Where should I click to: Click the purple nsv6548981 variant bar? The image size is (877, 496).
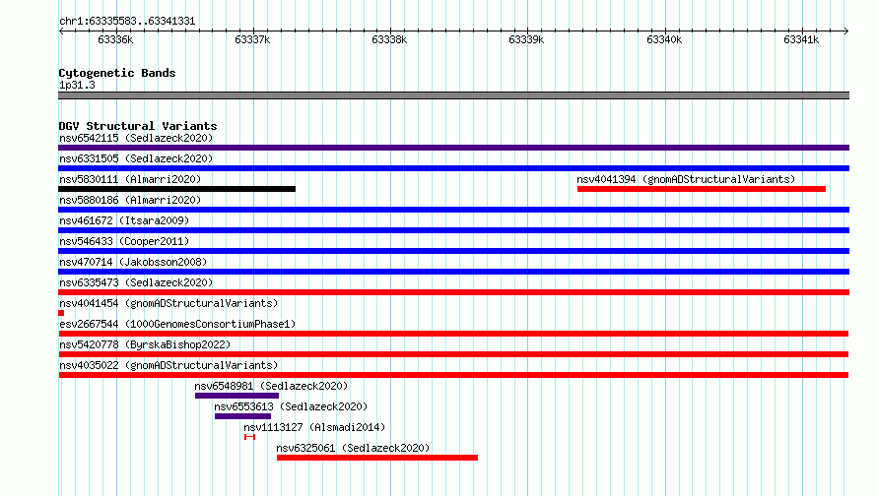[x=236, y=396]
